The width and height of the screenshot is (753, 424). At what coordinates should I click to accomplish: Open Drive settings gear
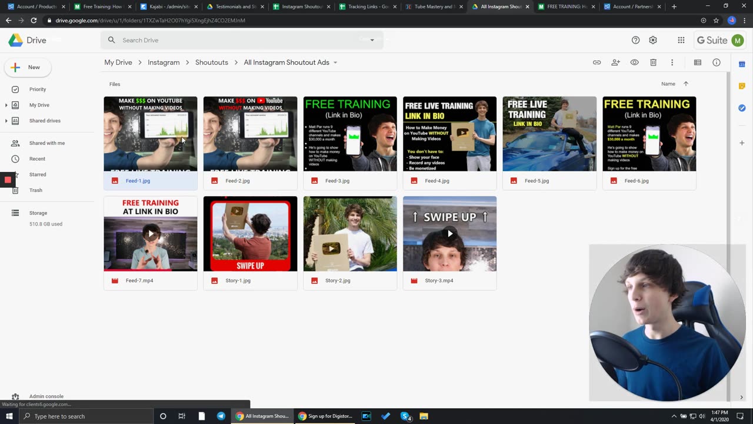pos(653,40)
